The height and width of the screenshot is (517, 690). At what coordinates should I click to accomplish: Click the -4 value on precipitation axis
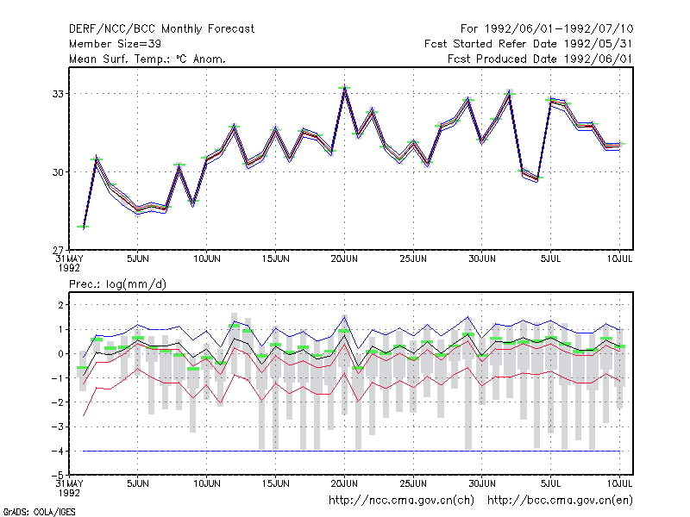[x=57, y=451]
